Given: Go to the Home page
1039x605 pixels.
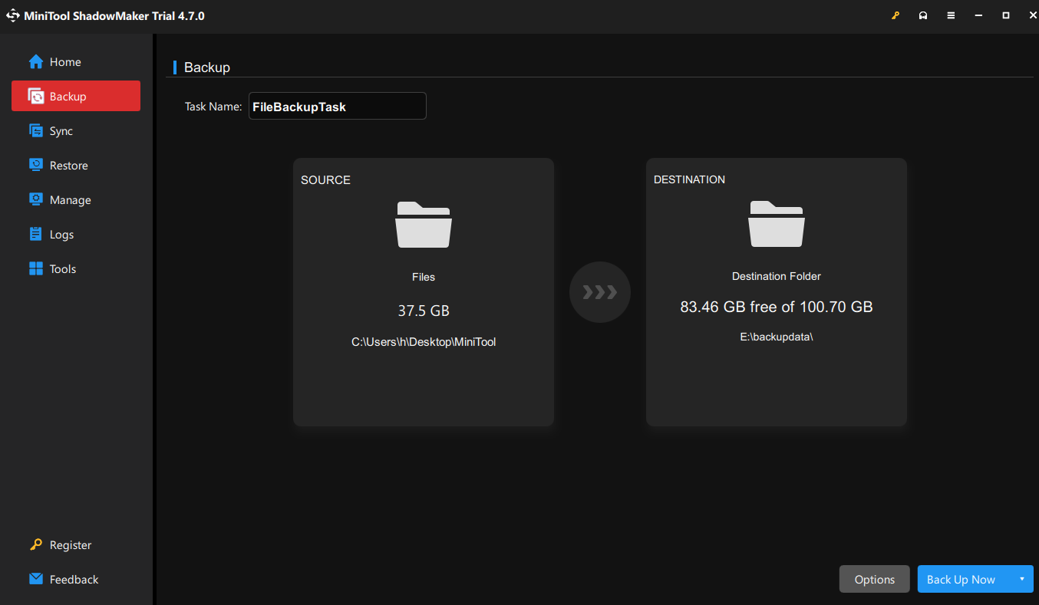Looking at the screenshot, I should pyautogui.click(x=76, y=62).
